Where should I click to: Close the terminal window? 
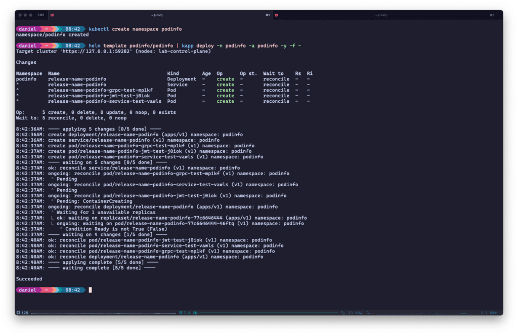(x=20, y=15)
